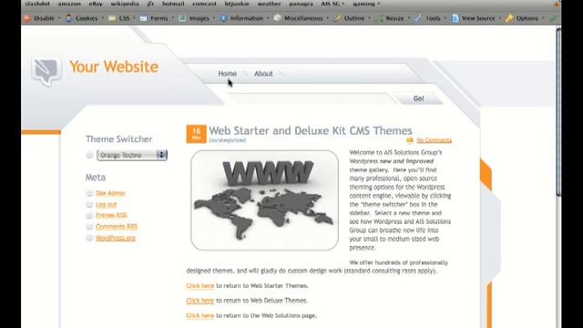Image resolution: width=583 pixels, height=328 pixels.
Task: Open the Entries RSS link
Action: coord(111,215)
